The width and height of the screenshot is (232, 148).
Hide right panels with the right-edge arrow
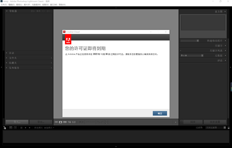(230, 67)
